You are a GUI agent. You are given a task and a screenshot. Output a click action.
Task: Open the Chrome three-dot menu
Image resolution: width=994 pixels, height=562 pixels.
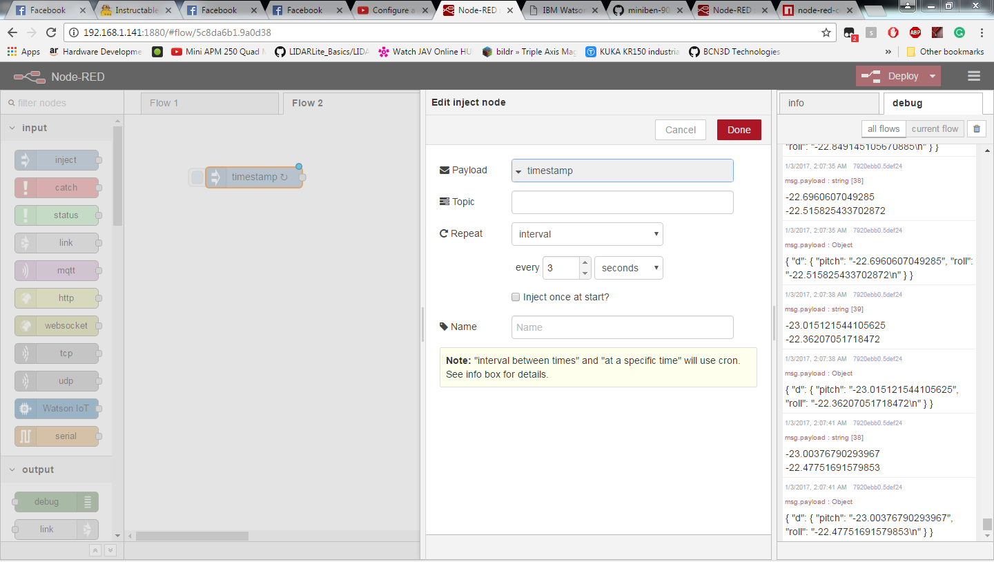[x=982, y=32]
